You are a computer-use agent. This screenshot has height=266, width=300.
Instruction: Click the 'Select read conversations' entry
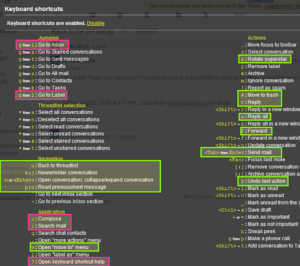[58, 127]
